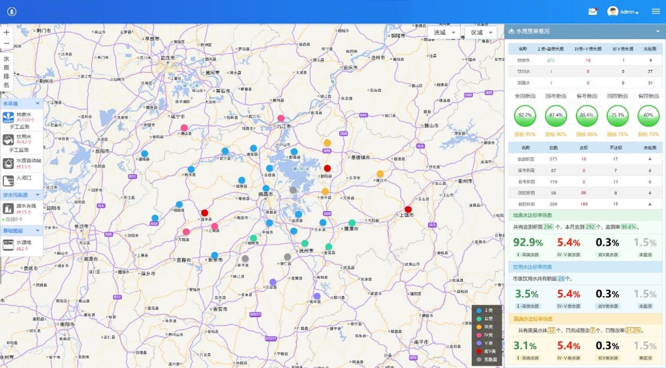Open the mail envelope notifications icon

pos(593,12)
